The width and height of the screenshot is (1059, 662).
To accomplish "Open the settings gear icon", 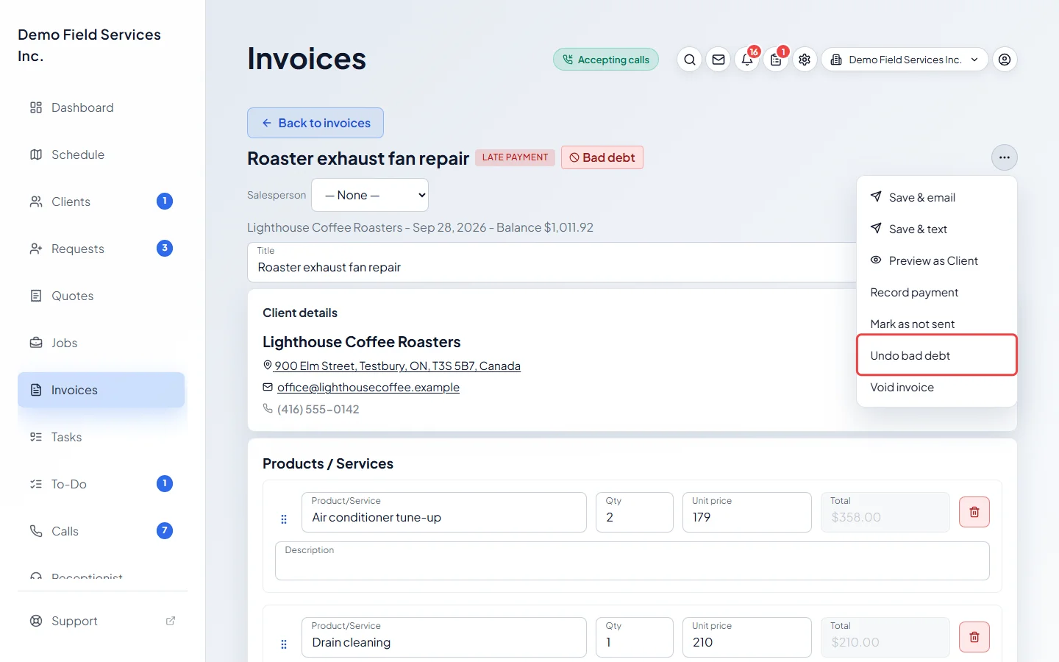I will pos(805,60).
